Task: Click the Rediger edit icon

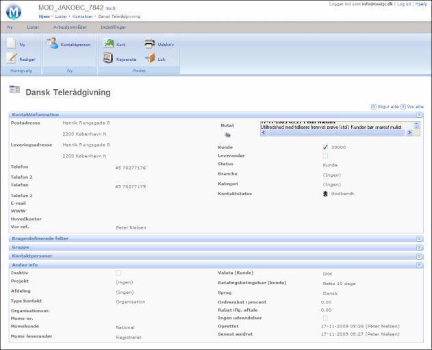Action: (x=12, y=59)
